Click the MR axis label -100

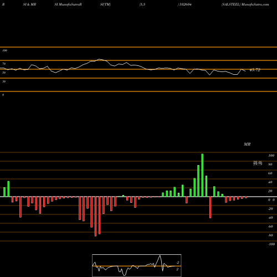click(x=271, y=244)
